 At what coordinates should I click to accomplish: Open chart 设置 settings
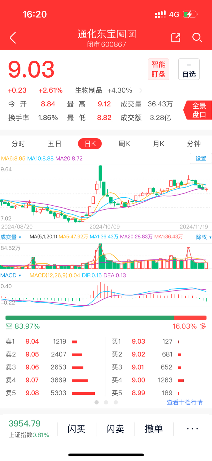[201, 159]
